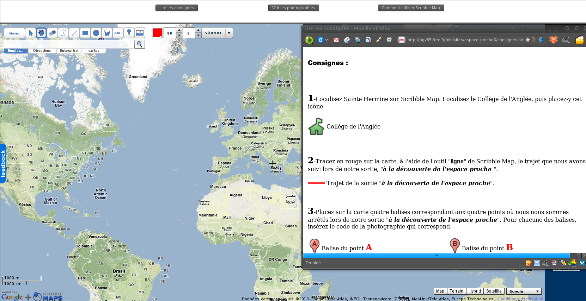Viewport: 586px width, 301px height.
Task: Click the orange box icon in Firefox toolbar
Action: click(553, 40)
